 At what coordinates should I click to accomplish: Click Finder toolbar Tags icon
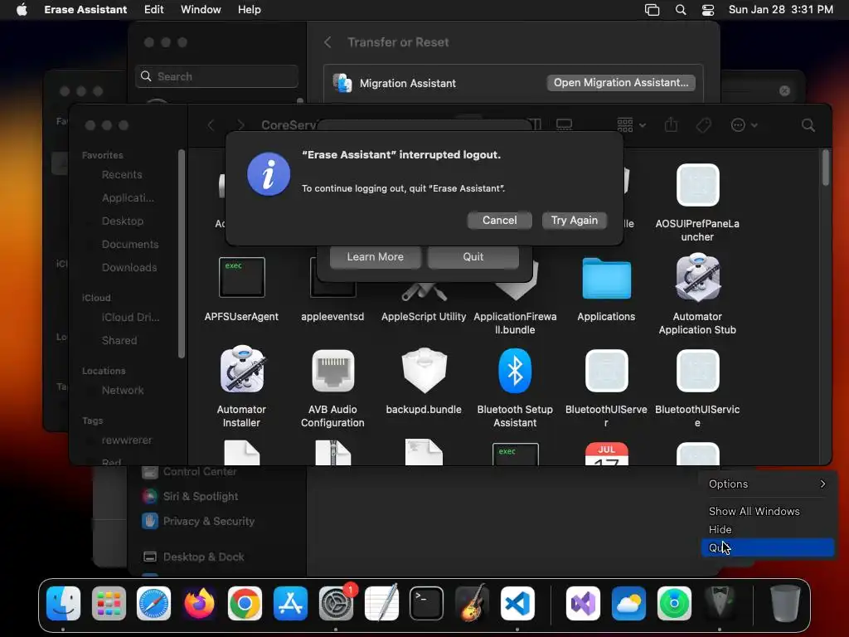click(x=703, y=125)
